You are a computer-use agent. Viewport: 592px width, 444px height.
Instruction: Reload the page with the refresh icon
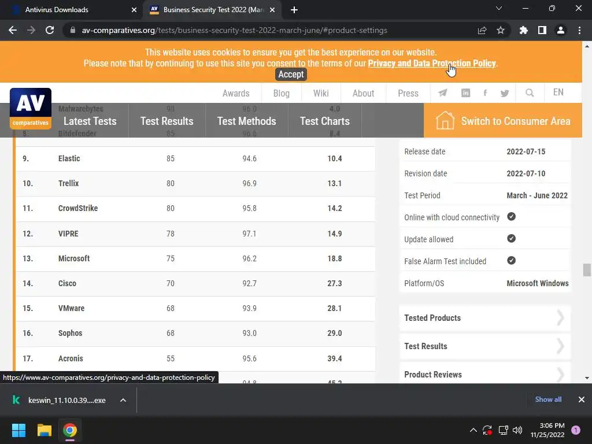tap(50, 30)
